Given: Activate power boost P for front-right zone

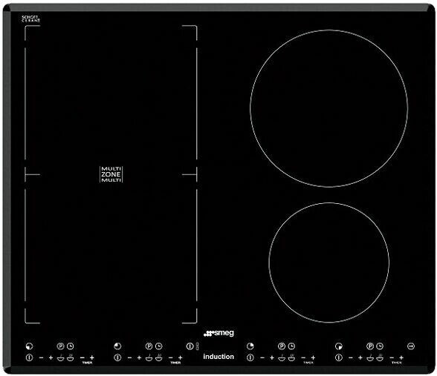Looking at the screenshot, I should [x=370, y=346].
